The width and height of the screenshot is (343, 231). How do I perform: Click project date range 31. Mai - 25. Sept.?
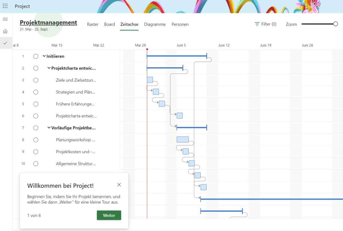coord(34,29)
